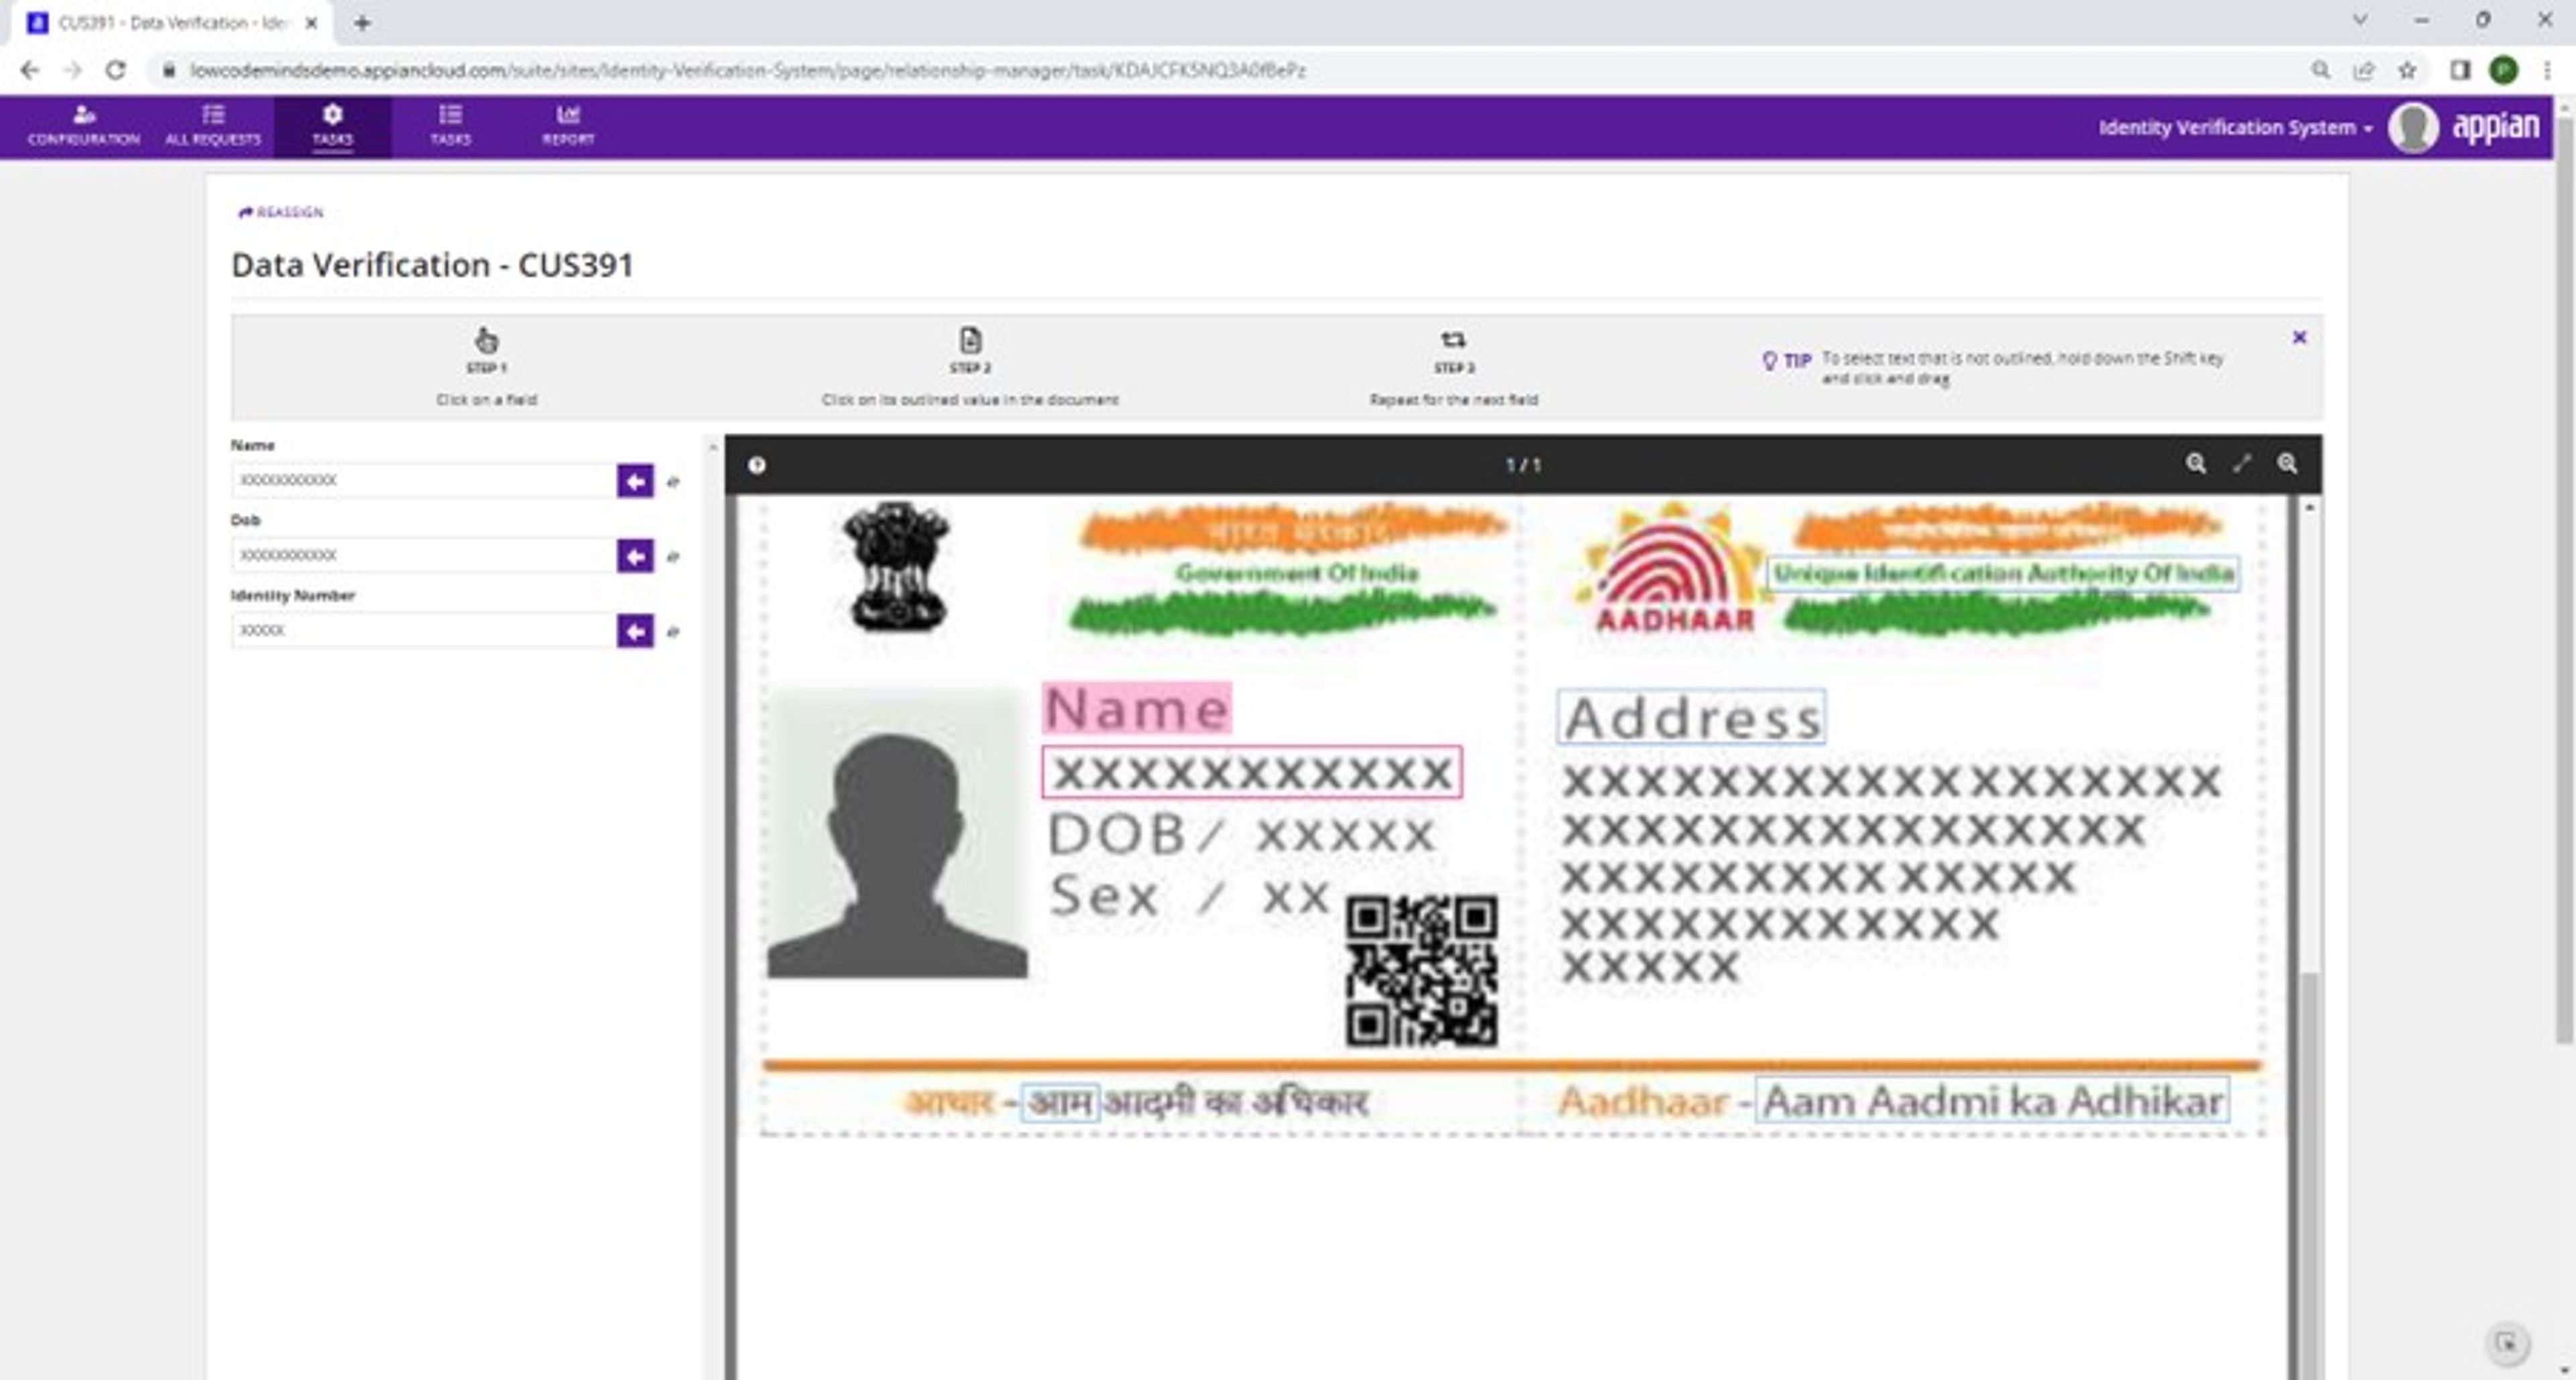Click the outlined XXXXXXXXXXX name value
This screenshot has height=1380, width=2576.
pos(1252,772)
